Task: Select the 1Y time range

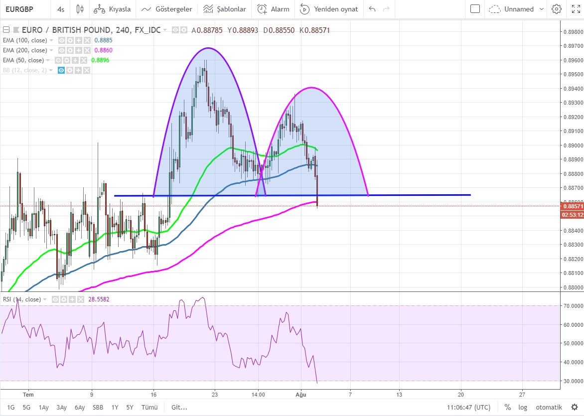Action: (x=115, y=407)
